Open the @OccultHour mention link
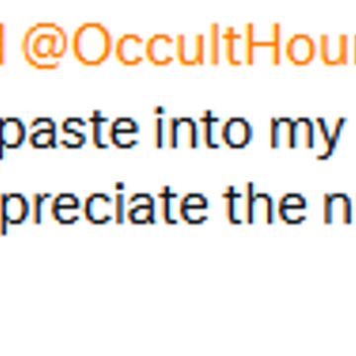This screenshot has height=356, width=356. pyautogui.click(x=189, y=44)
